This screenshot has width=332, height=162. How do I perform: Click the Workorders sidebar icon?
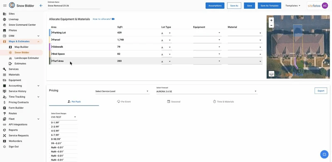pos(5,141)
